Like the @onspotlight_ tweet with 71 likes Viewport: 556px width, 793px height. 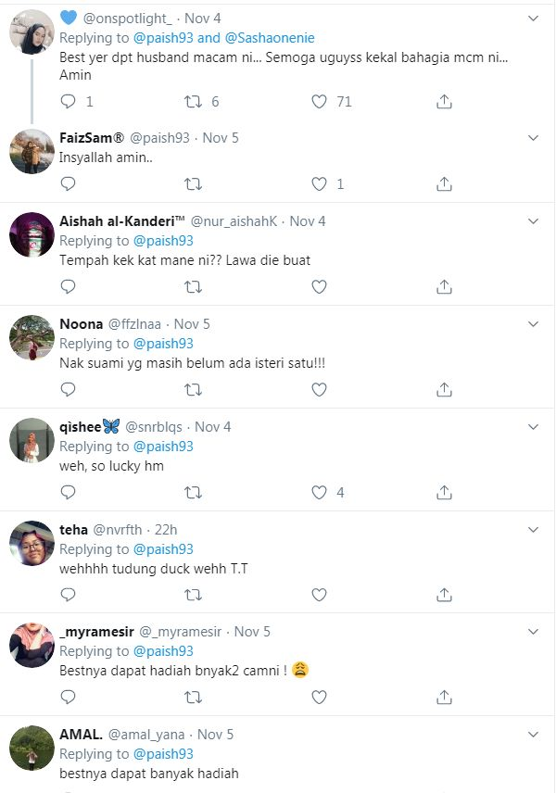[319, 102]
